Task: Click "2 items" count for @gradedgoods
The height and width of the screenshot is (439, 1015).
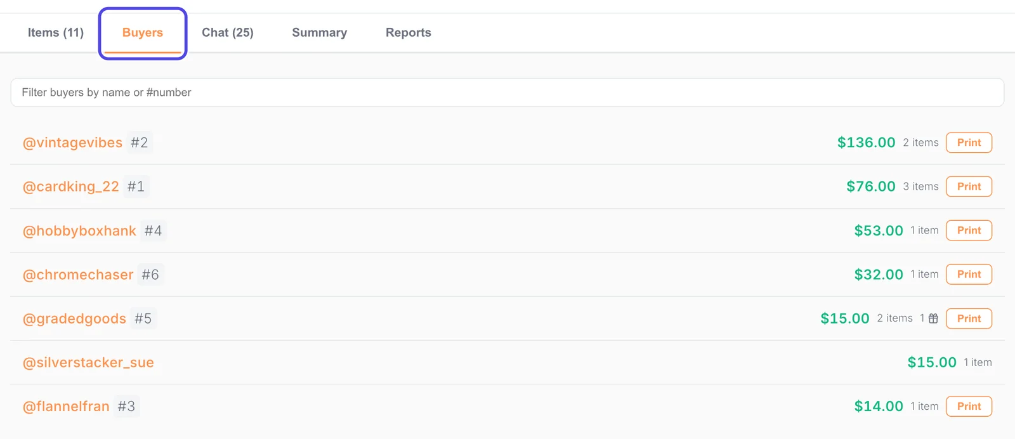Action: [x=894, y=318]
